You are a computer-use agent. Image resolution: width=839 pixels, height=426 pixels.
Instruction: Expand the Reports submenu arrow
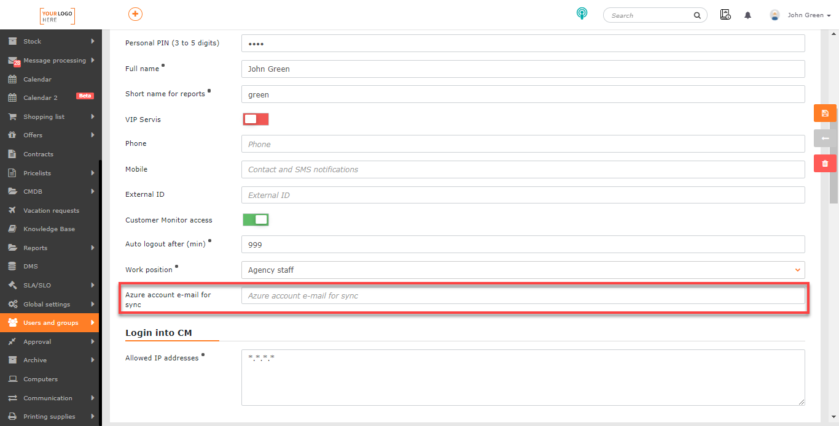tap(93, 248)
